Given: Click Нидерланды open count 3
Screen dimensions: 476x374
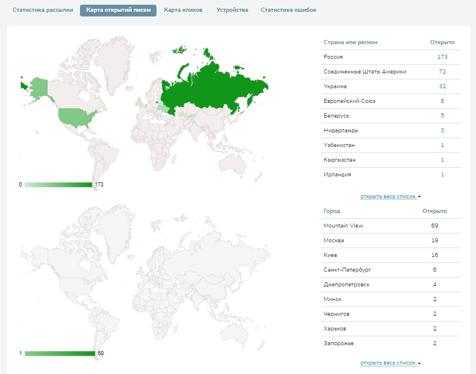Looking at the screenshot, I should (442, 131).
